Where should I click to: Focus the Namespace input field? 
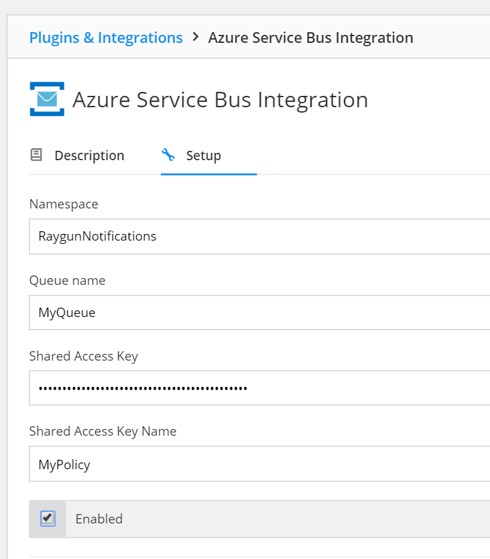tap(259, 237)
